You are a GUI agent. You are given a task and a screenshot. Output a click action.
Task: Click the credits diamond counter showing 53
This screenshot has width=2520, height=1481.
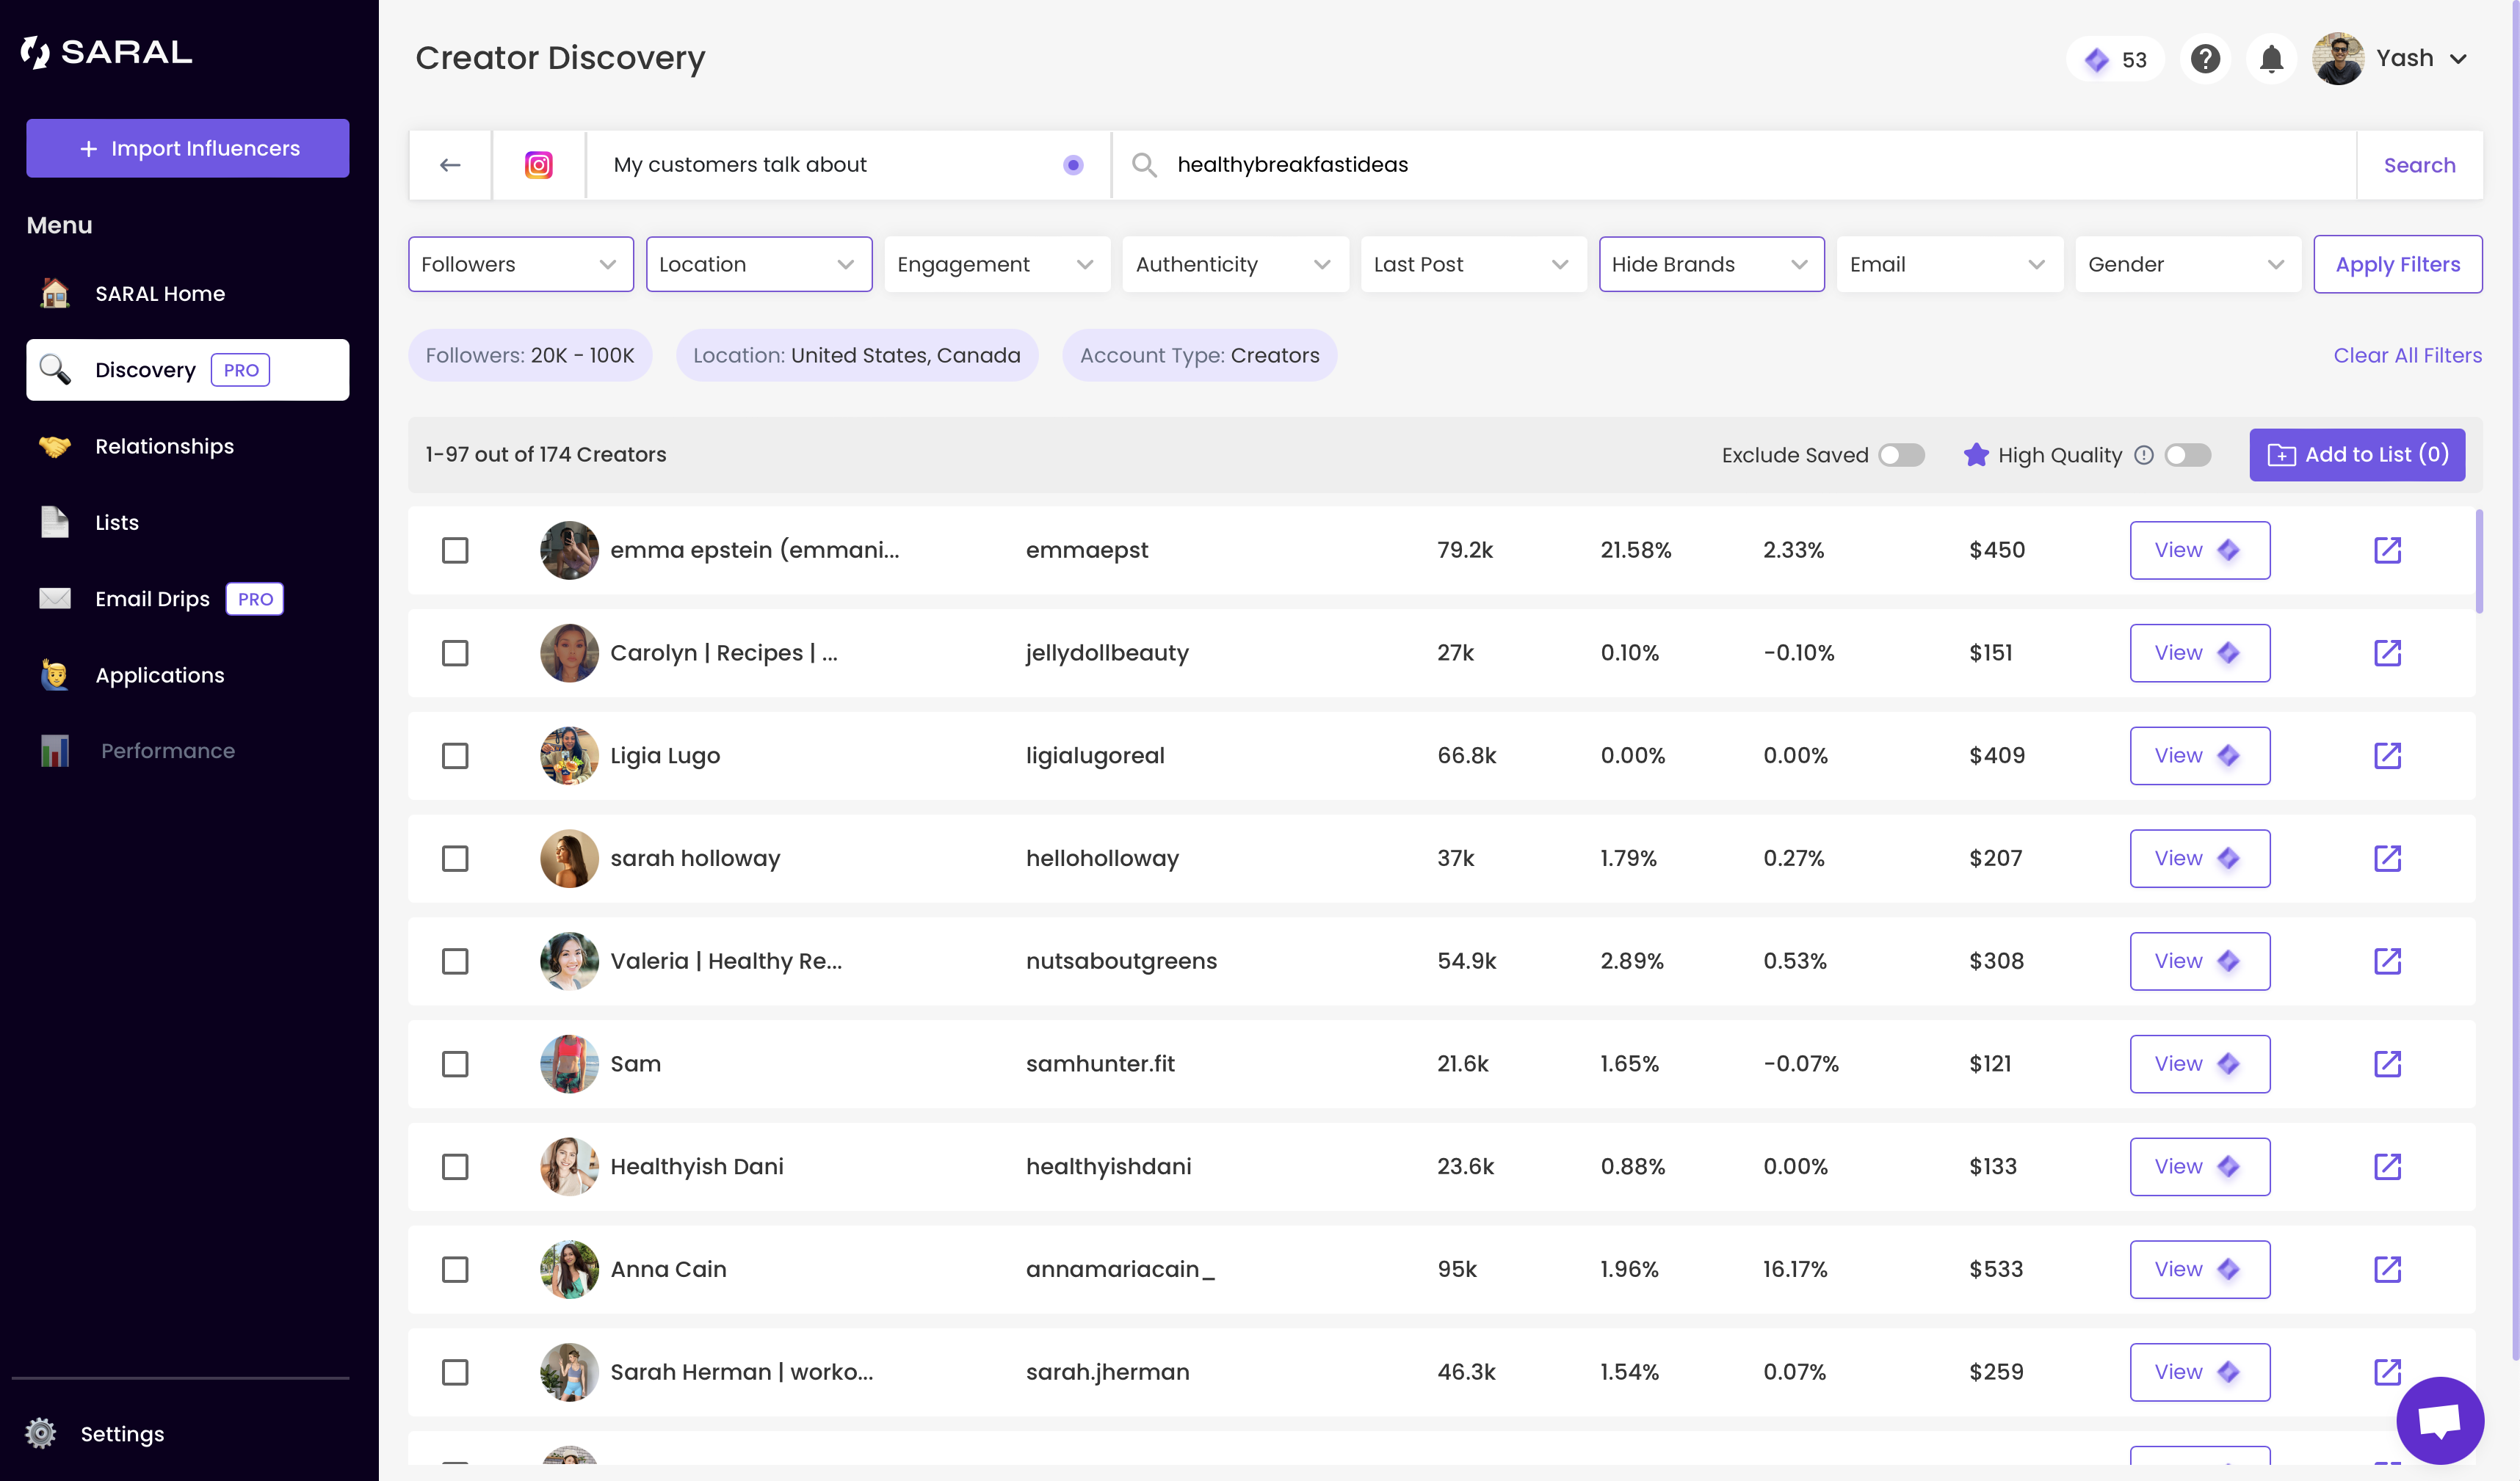pos(2115,59)
